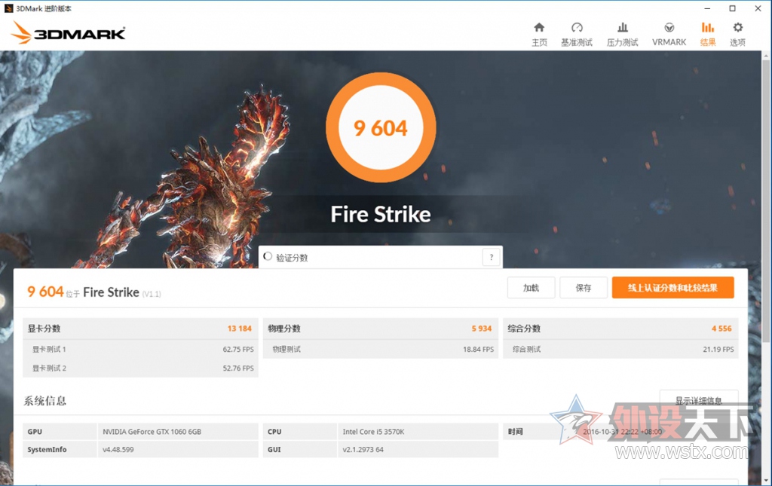Select the 验证分数 radio circle
This screenshot has width=772, height=486.
point(268,256)
